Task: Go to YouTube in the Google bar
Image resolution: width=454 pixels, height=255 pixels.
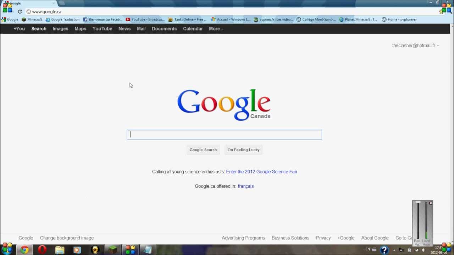Action: [102, 29]
